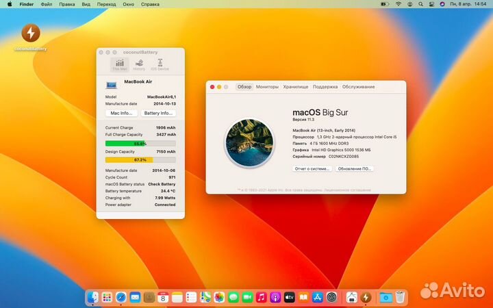The image size is (493, 308).
Task: Open App Store from the Dock
Action: [x=318, y=297]
